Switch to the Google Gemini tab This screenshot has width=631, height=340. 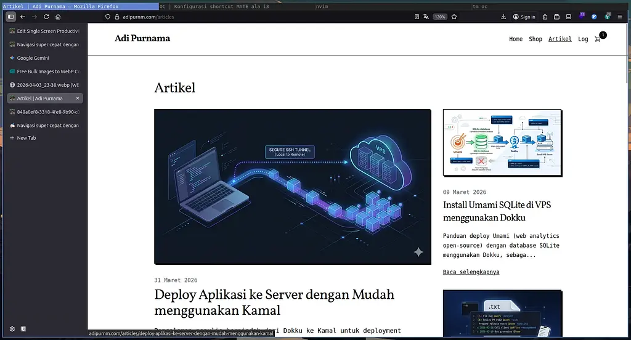[x=33, y=58]
